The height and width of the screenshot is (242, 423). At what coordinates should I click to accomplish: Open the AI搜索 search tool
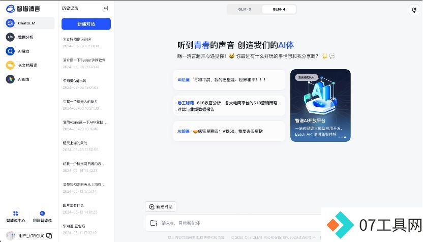coord(29,51)
